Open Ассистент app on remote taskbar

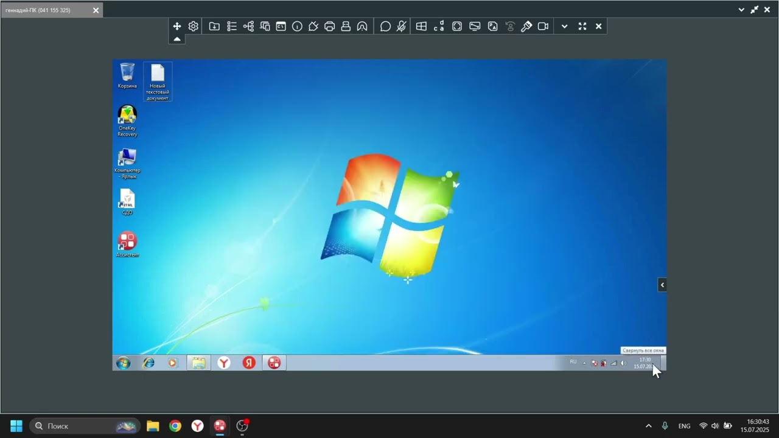click(x=274, y=363)
